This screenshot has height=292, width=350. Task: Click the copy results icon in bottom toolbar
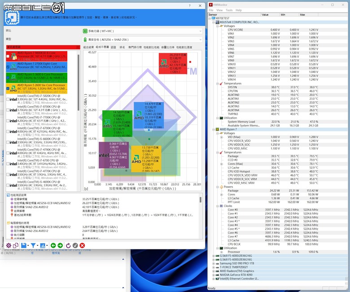[16, 245]
